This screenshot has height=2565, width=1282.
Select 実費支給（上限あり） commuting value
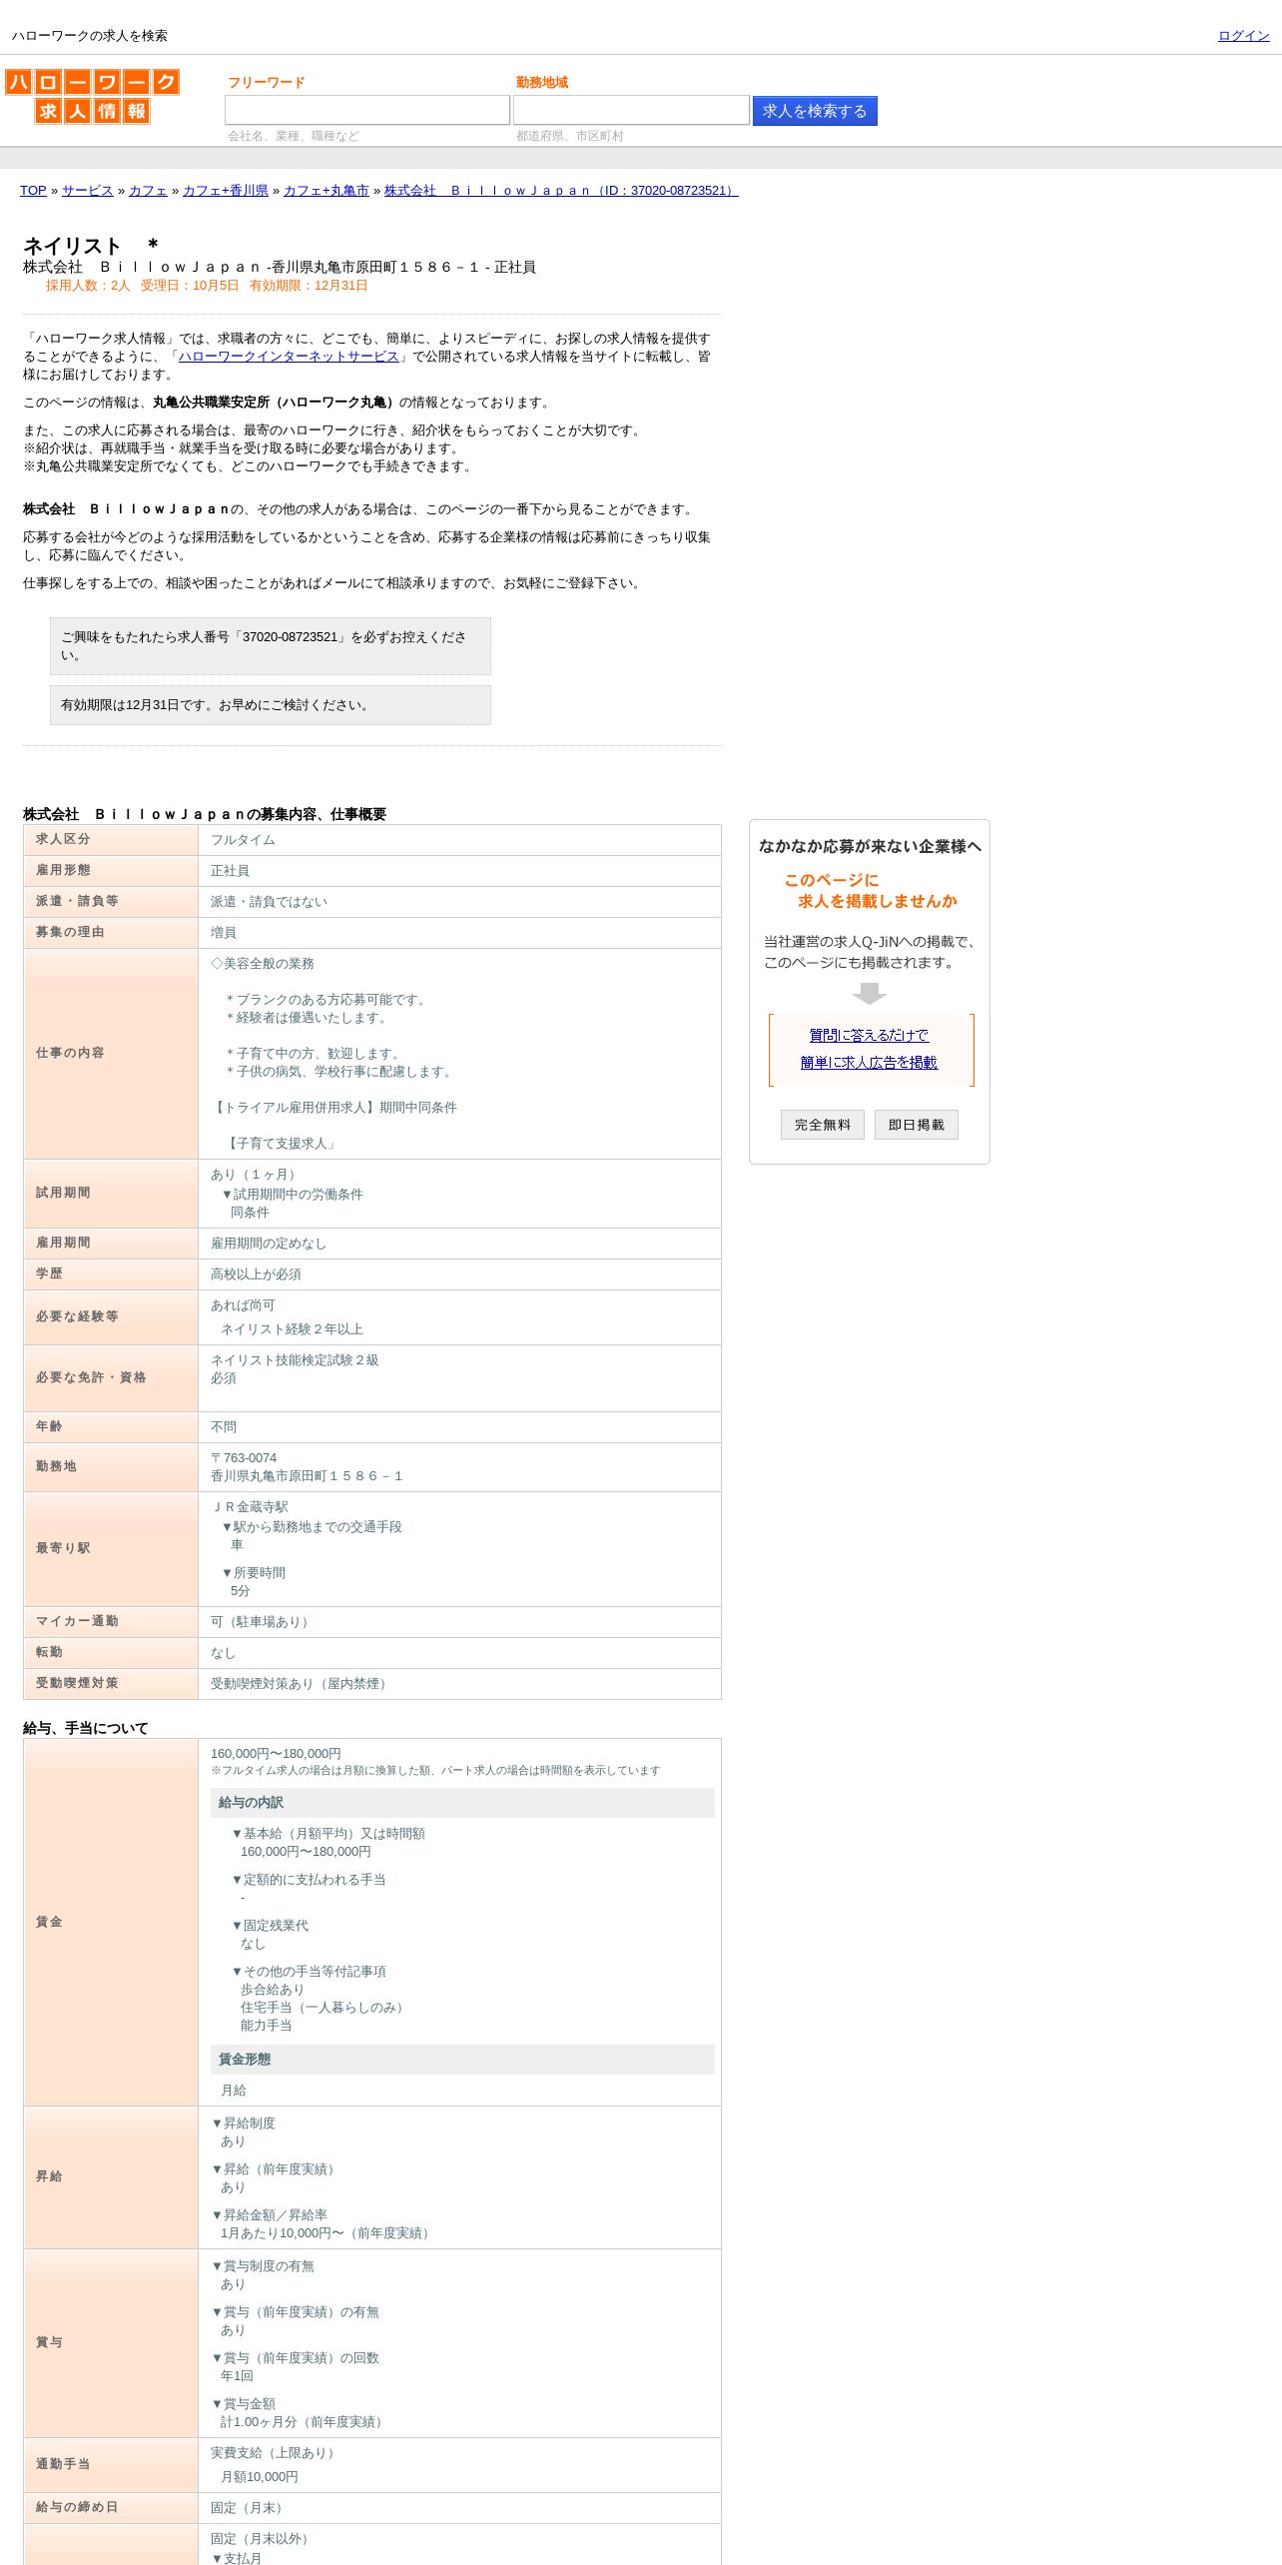click(x=276, y=2453)
